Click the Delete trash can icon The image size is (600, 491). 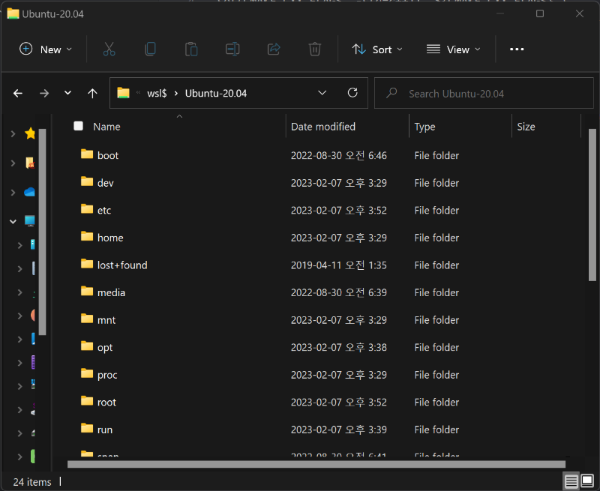click(314, 49)
